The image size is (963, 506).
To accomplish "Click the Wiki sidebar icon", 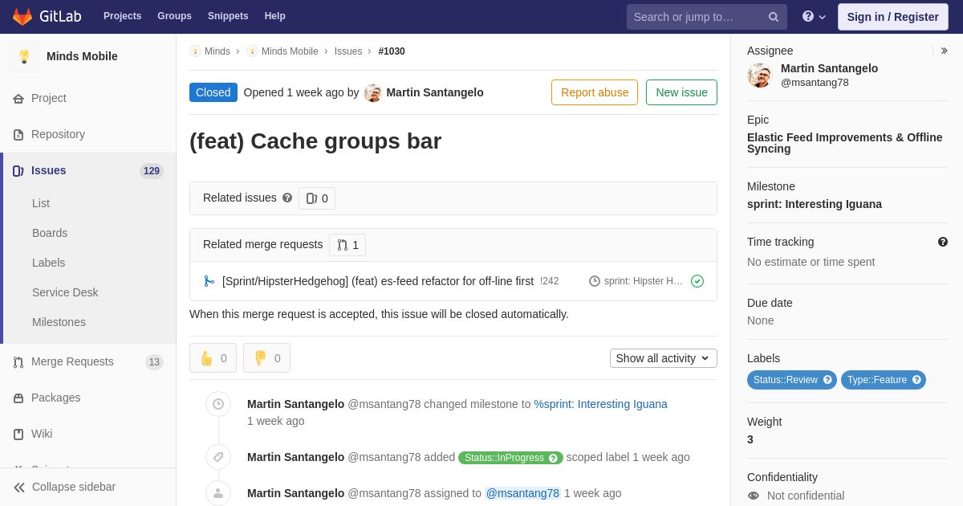I will 18,435.
